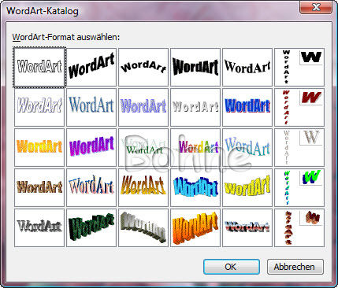
Task: Select the vertical green and blue WordArt
Action: [x=299, y=187]
